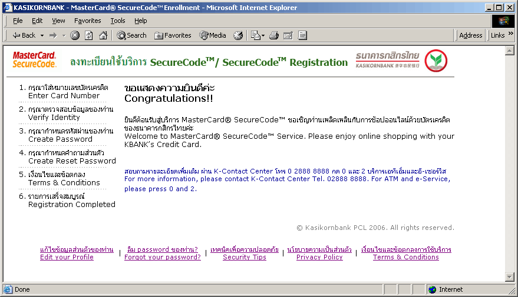Open the Mail toolbar icon
This screenshot has height=297, width=518.
click(x=255, y=35)
